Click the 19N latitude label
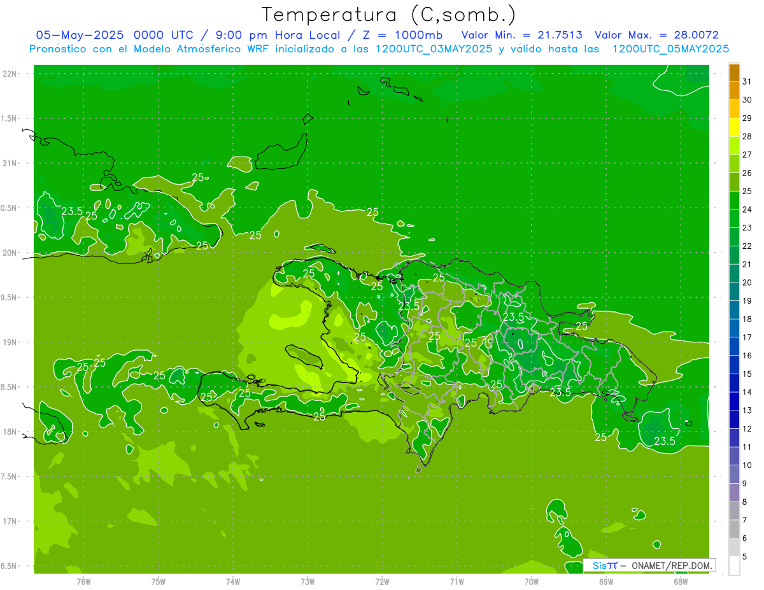The image size is (764, 590). pos(10,342)
